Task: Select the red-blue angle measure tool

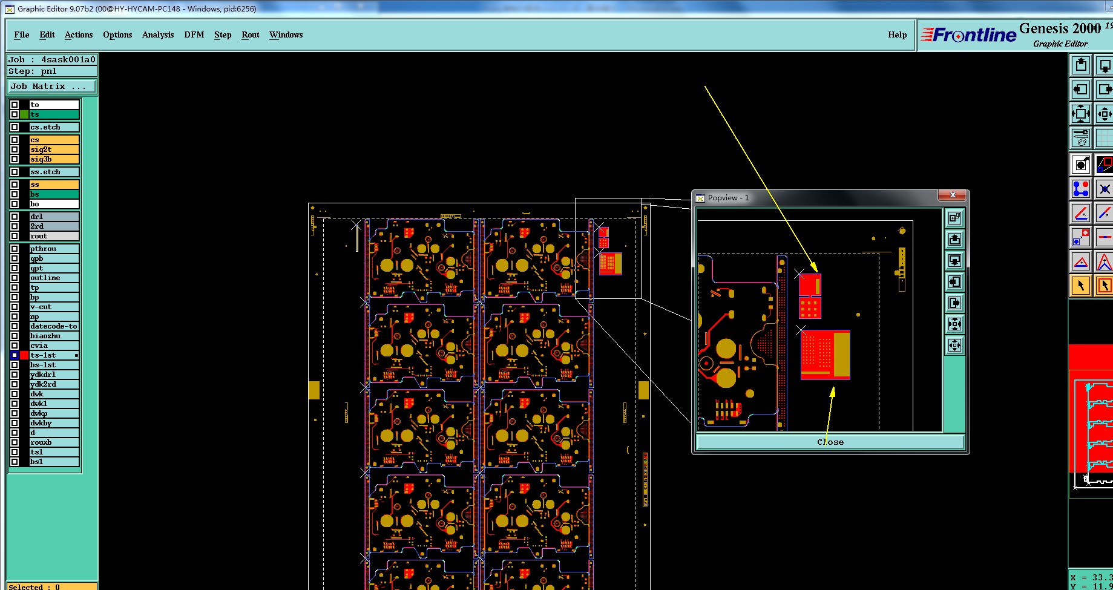Action: 1080,213
